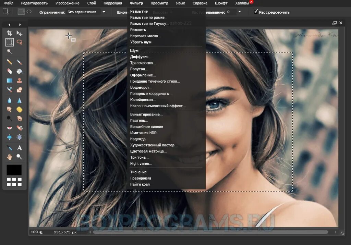Choose Найти края filter

pos(140,184)
